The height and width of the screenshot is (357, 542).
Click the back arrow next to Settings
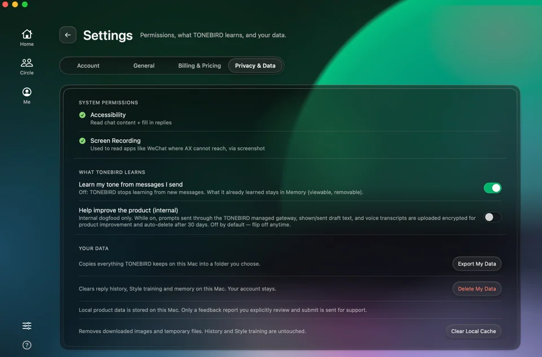point(68,35)
